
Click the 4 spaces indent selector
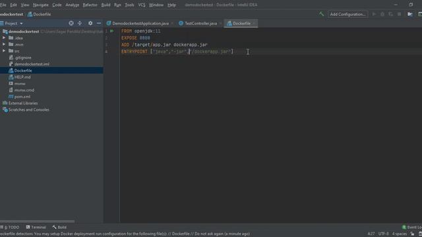pyautogui.click(x=400, y=234)
